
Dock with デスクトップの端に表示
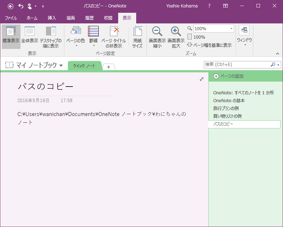pyautogui.click(x=51, y=37)
